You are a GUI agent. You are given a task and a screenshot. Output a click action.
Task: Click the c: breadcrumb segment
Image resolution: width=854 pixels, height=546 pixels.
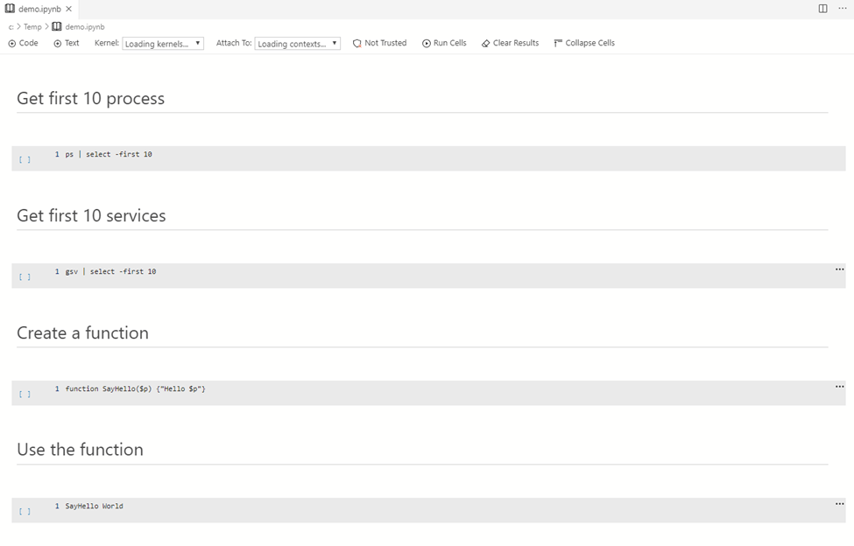coord(11,26)
